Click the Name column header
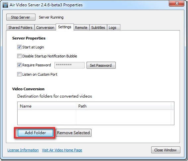 click(47, 106)
